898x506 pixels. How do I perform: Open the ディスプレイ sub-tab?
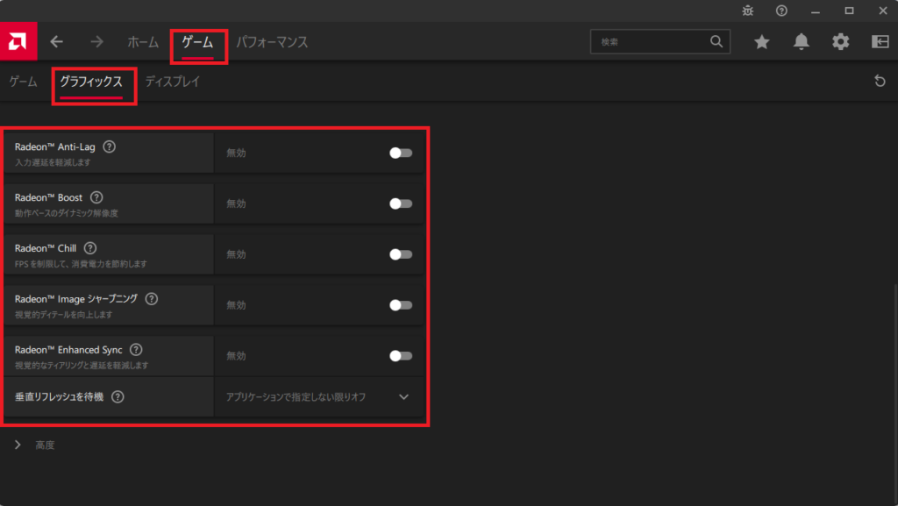coord(173,82)
